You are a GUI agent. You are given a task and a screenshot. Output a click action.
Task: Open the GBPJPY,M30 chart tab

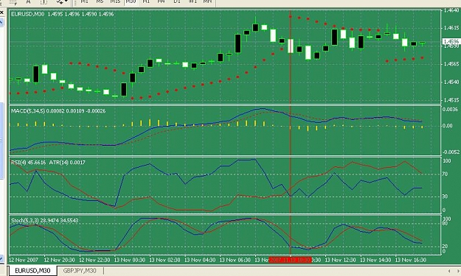click(x=80, y=270)
